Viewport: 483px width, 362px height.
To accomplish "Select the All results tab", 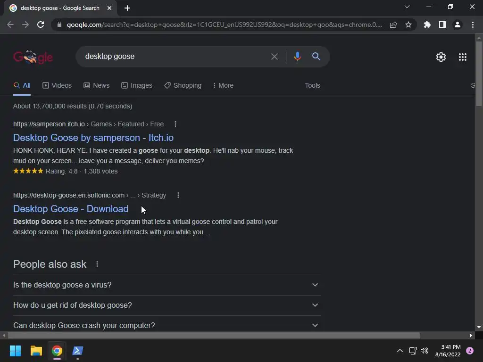I will (x=22, y=86).
